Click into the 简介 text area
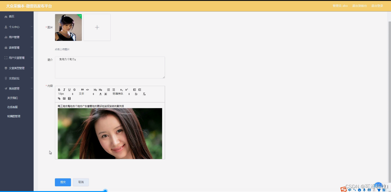The width and height of the screenshot is (391, 192). pyautogui.click(x=110, y=67)
